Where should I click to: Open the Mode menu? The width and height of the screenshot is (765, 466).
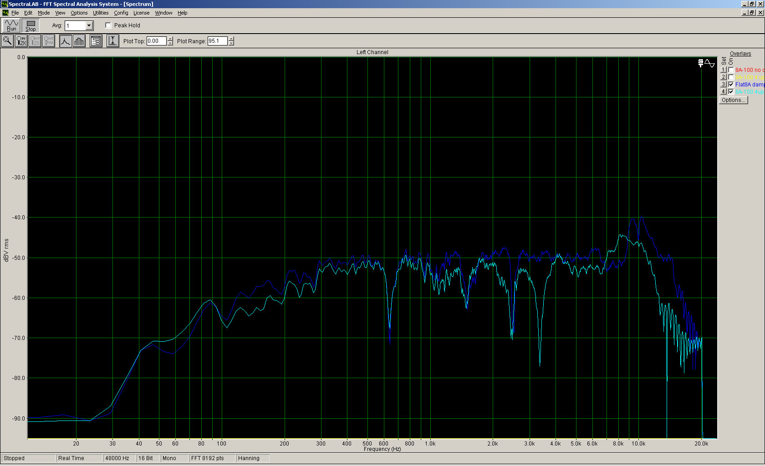44,13
